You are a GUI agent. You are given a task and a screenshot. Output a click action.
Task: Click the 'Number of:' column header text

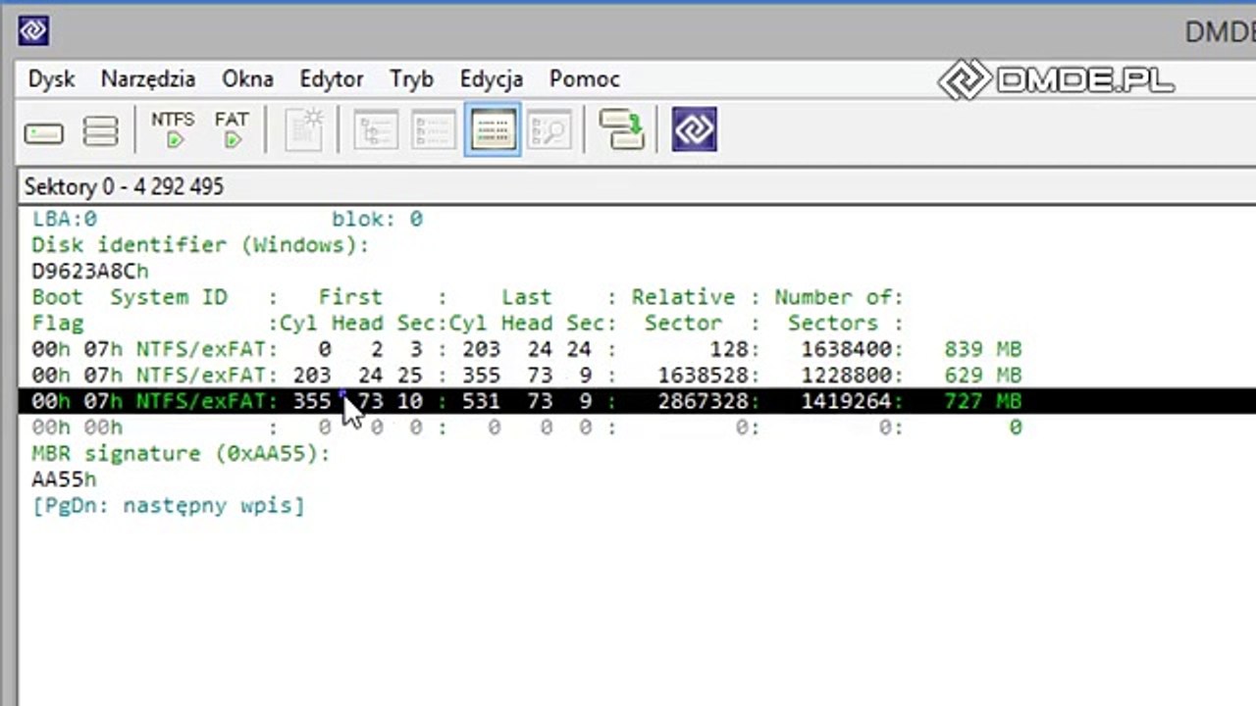(839, 297)
